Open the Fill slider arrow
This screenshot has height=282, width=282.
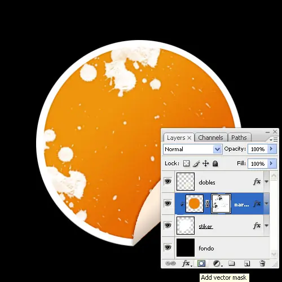pos(272,164)
